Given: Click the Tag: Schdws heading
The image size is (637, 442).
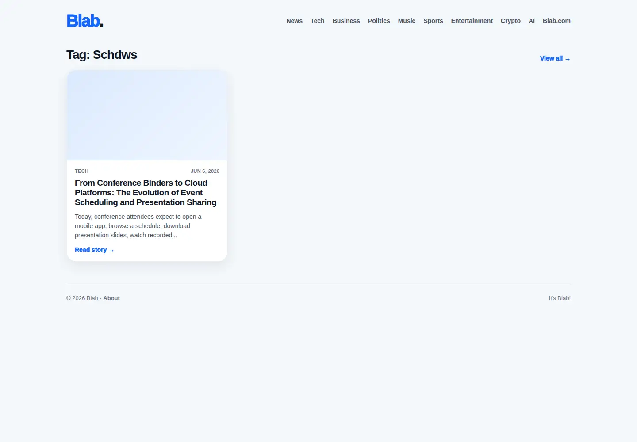Looking at the screenshot, I should click(102, 55).
